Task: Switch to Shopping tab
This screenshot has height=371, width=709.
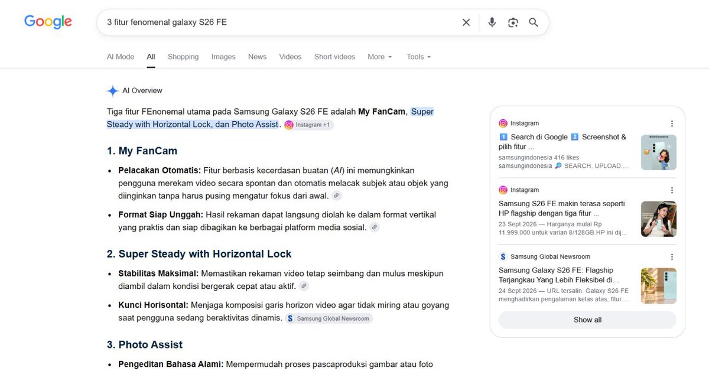Action: 183,57
